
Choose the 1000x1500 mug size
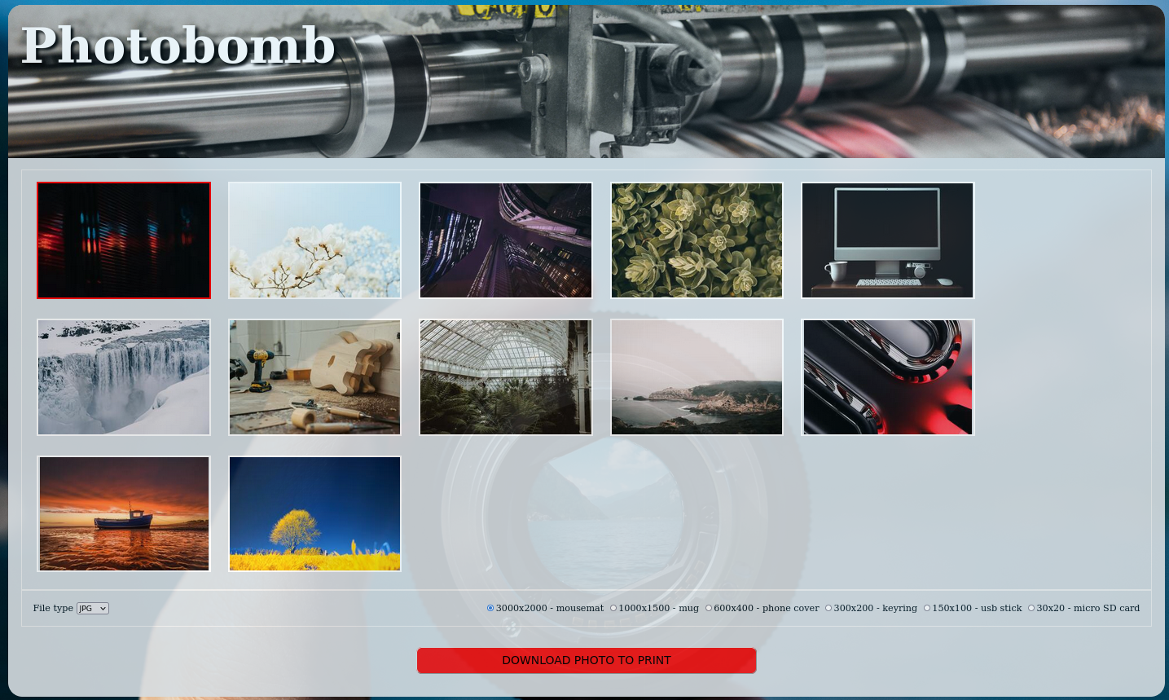613,608
